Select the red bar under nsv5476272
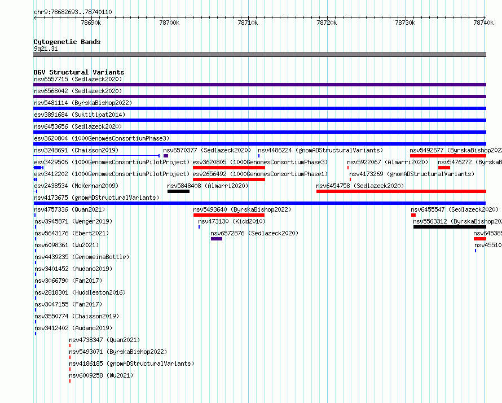 pyautogui.click(x=444, y=168)
